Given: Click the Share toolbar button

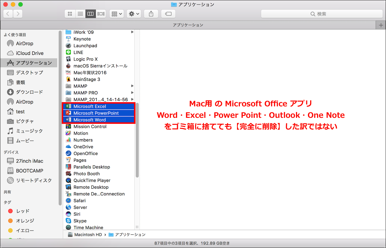Looking at the screenshot, I should [151, 14].
